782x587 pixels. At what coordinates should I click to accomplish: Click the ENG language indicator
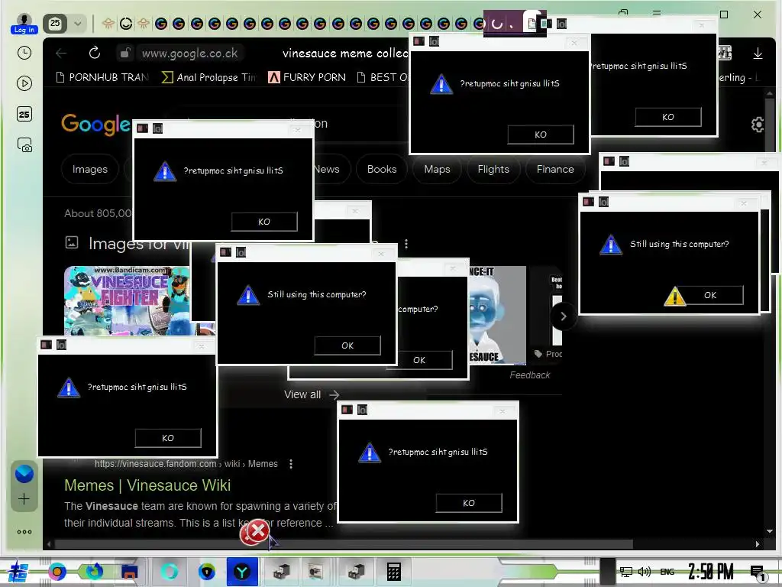pyautogui.click(x=667, y=572)
